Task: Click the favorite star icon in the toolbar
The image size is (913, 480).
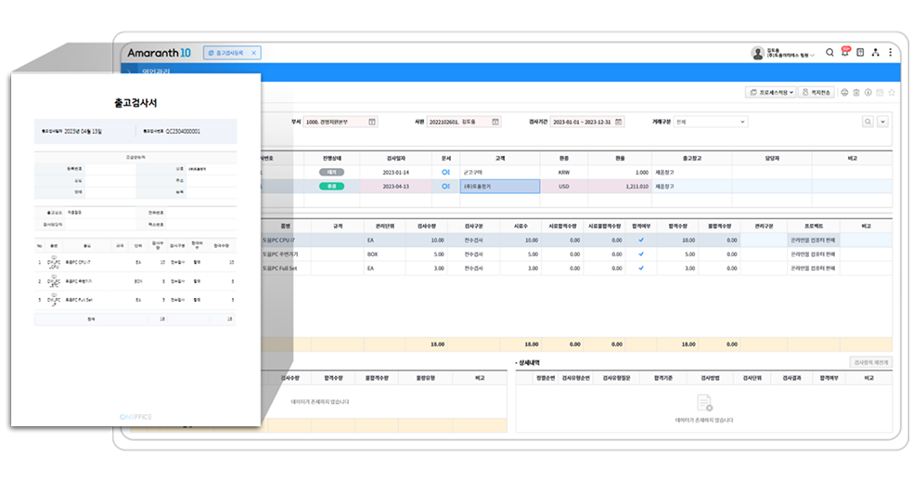Action: (x=892, y=93)
